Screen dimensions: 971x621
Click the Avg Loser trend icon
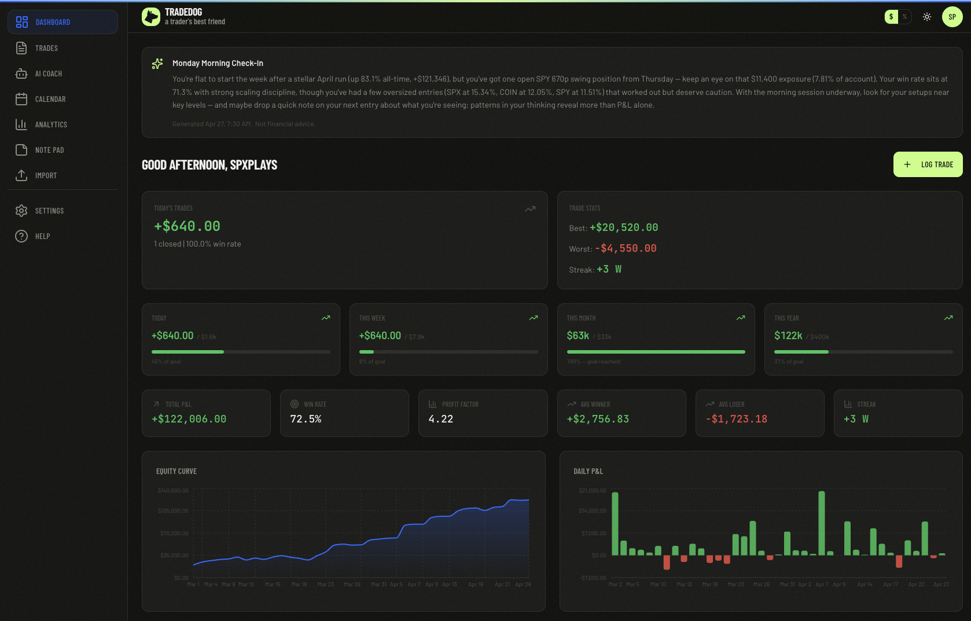click(710, 404)
